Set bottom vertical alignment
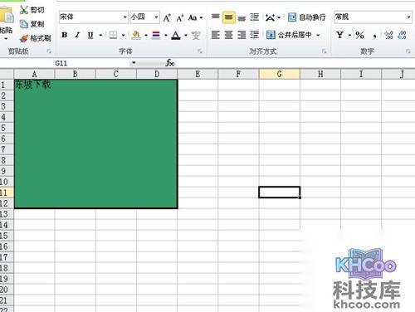The width and height of the screenshot is (415, 312). 242,18
